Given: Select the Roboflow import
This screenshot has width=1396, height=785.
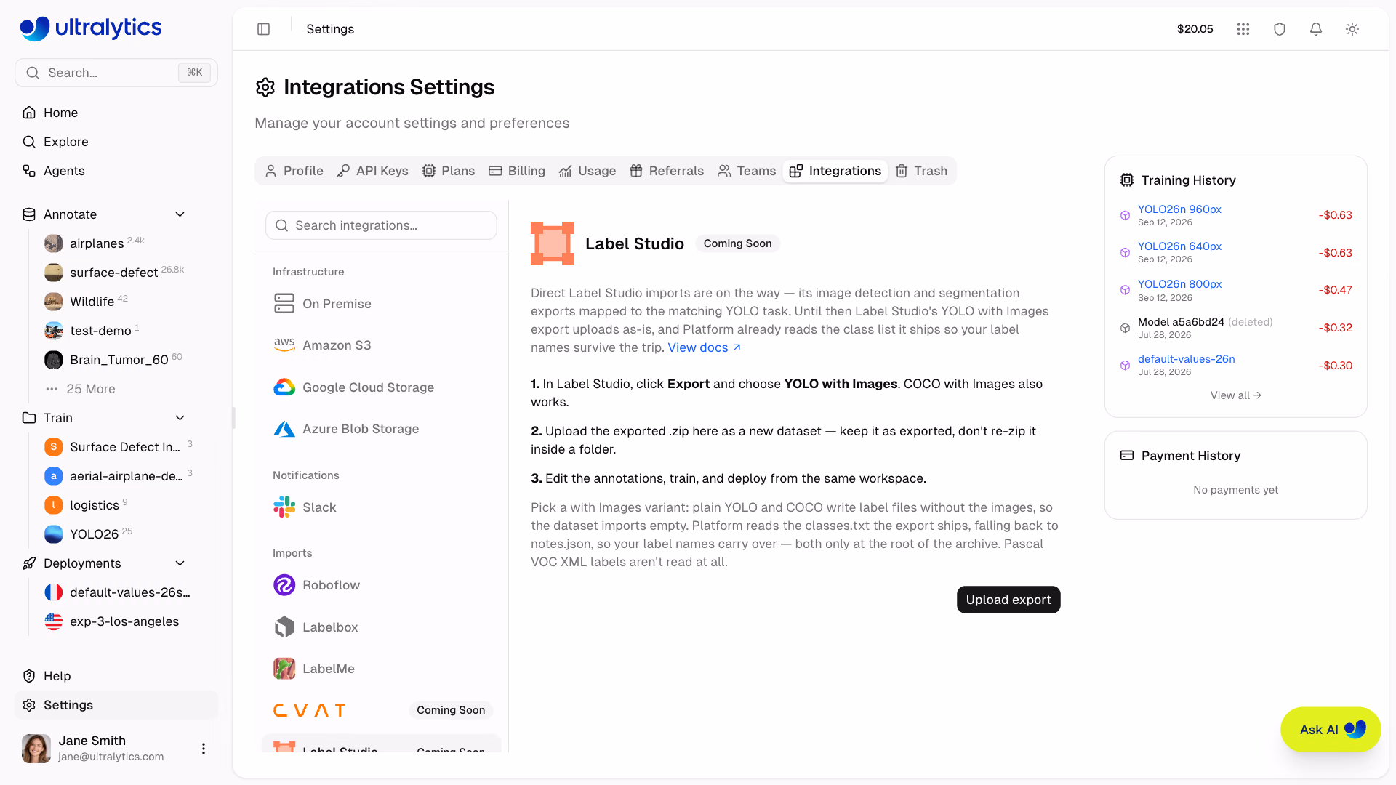Looking at the screenshot, I should pos(381,585).
